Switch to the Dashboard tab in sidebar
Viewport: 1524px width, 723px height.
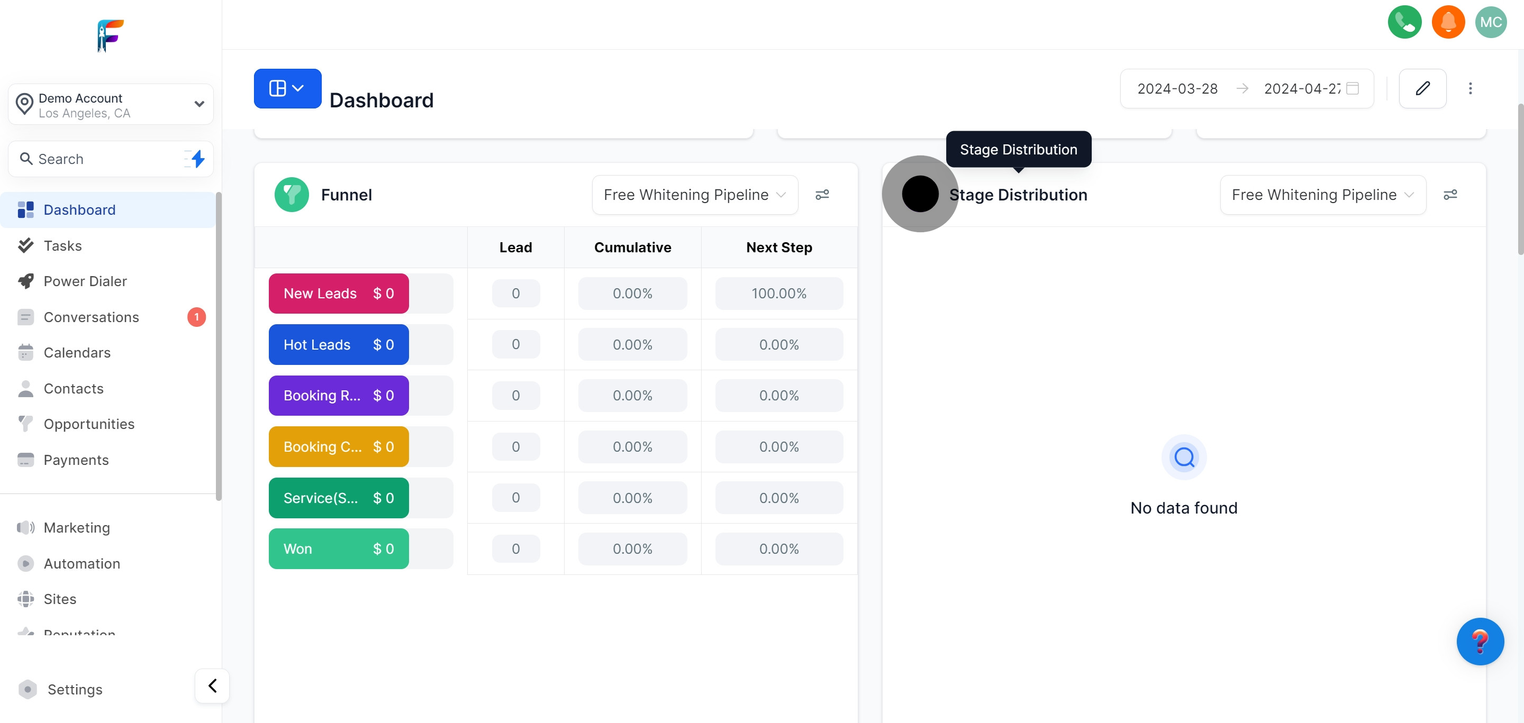click(79, 209)
